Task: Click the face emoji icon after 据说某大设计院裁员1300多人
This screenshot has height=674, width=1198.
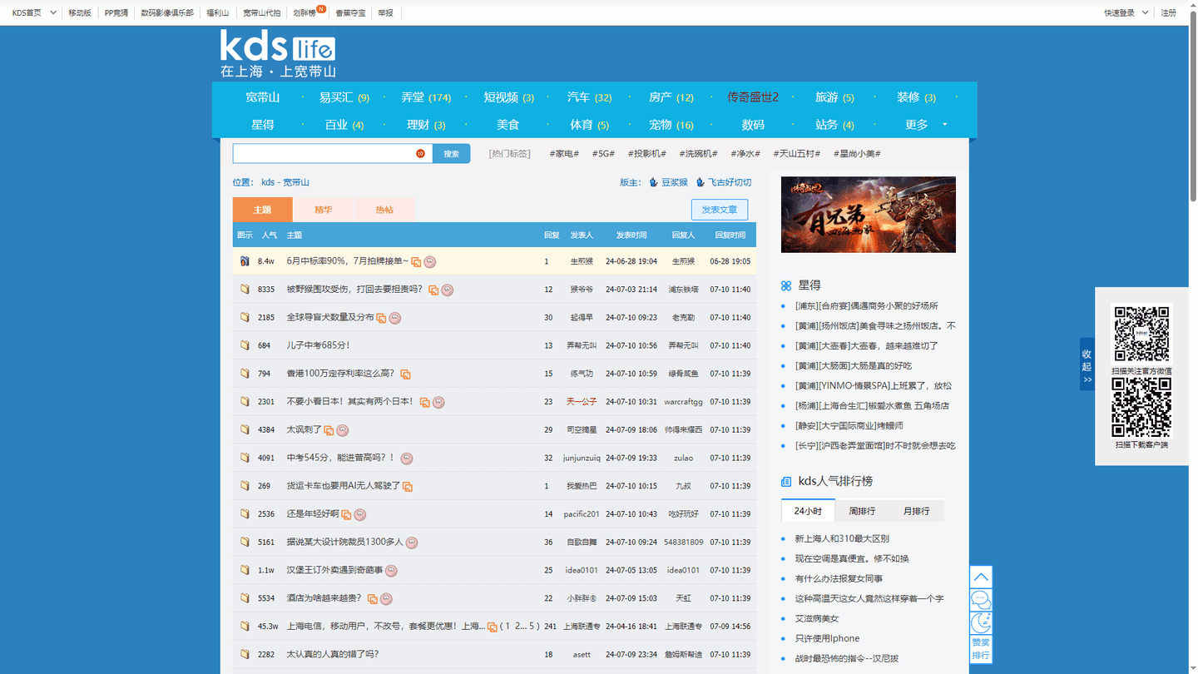Action: click(x=412, y=543)
